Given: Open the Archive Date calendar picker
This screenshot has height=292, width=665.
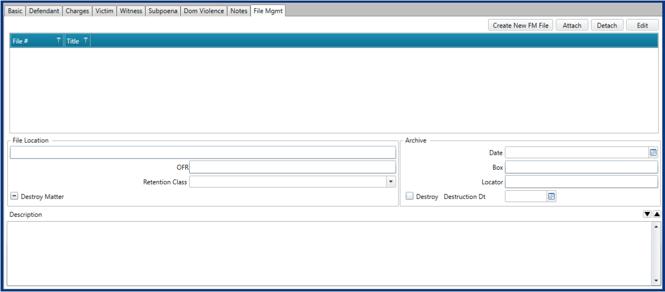Looking at the screenshot, I should [653, 153].
